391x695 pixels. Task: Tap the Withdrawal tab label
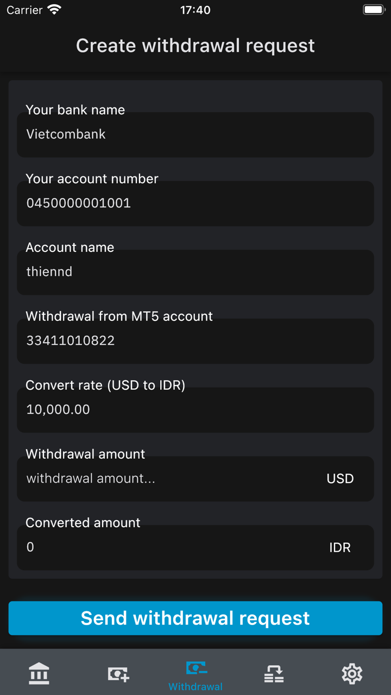[x=195, y=686]
